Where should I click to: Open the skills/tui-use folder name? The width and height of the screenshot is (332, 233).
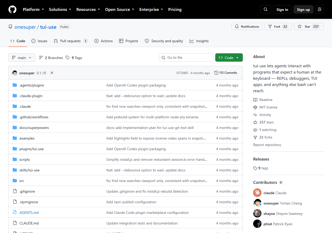pos(30,170)
